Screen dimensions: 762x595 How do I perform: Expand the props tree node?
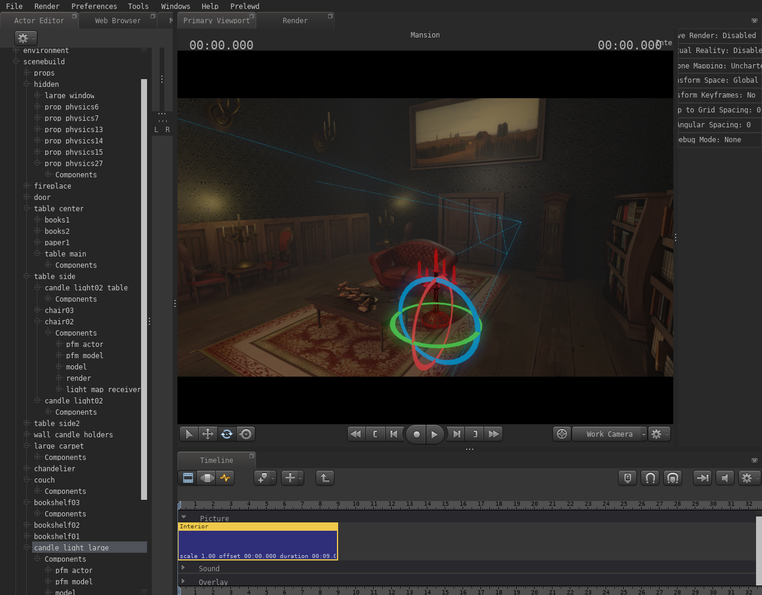27,73
